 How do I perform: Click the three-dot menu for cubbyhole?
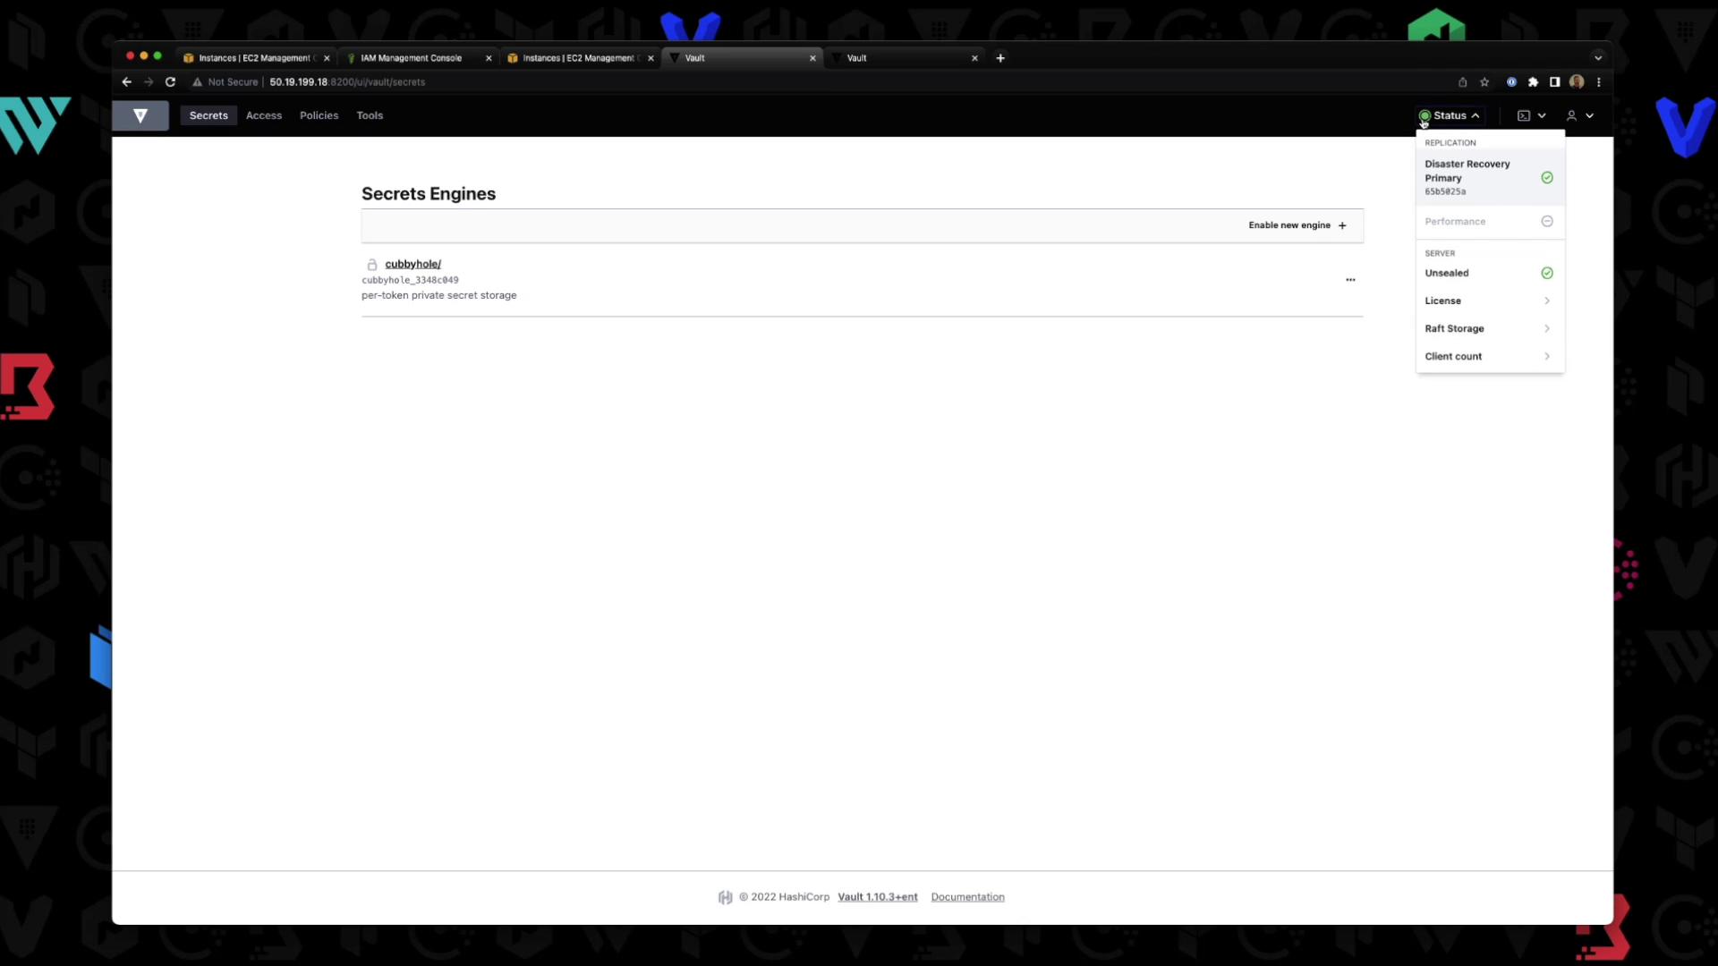click(1350, 280)
